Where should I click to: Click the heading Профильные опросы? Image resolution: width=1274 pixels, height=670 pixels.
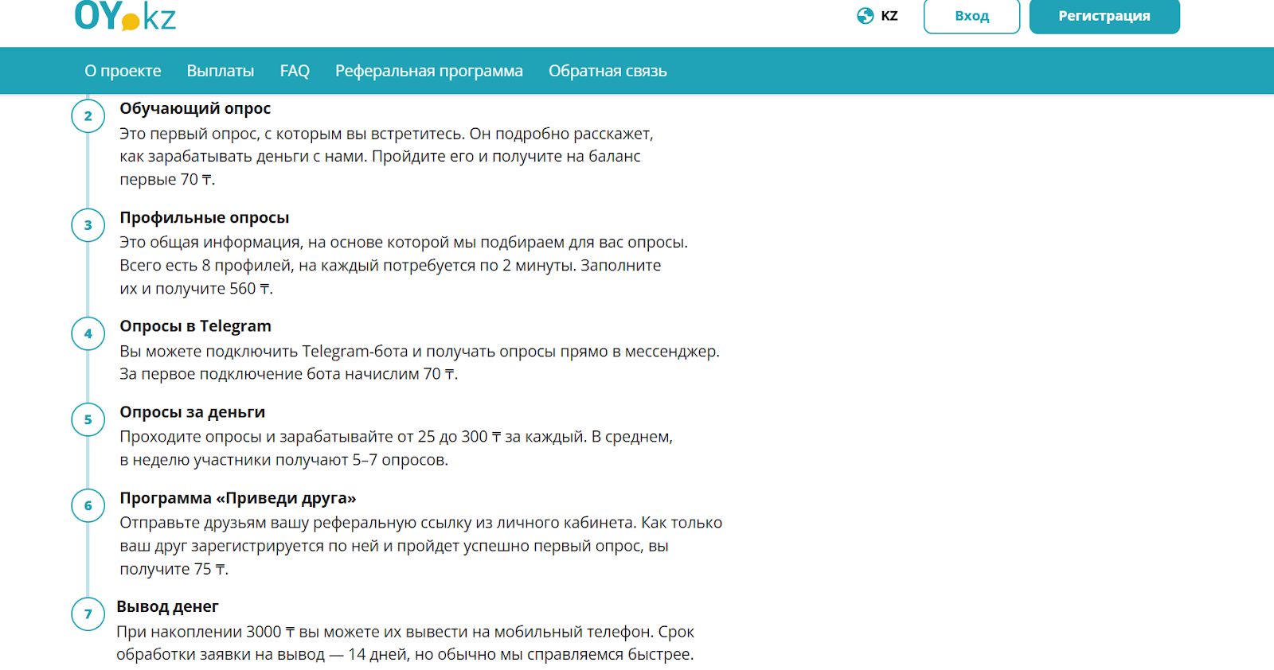click(x=205, y=217)
